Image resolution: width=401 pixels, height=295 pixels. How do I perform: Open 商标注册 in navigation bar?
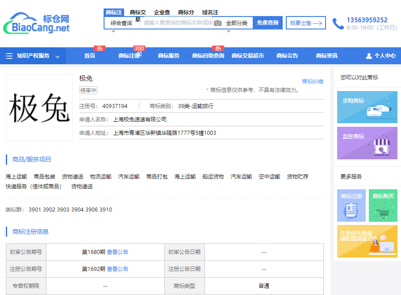click(x=130, y=56)
